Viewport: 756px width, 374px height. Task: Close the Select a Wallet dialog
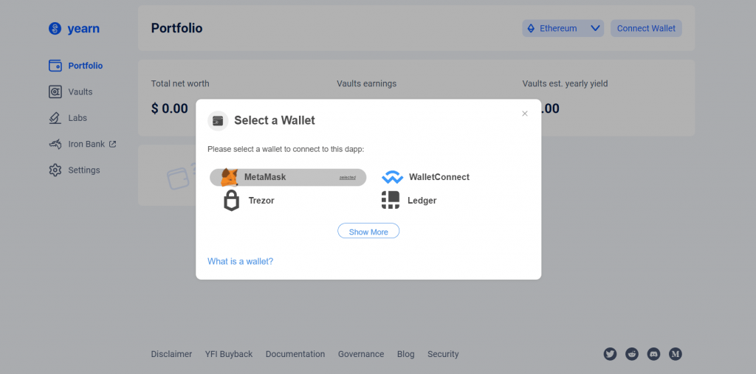[525, 114]
